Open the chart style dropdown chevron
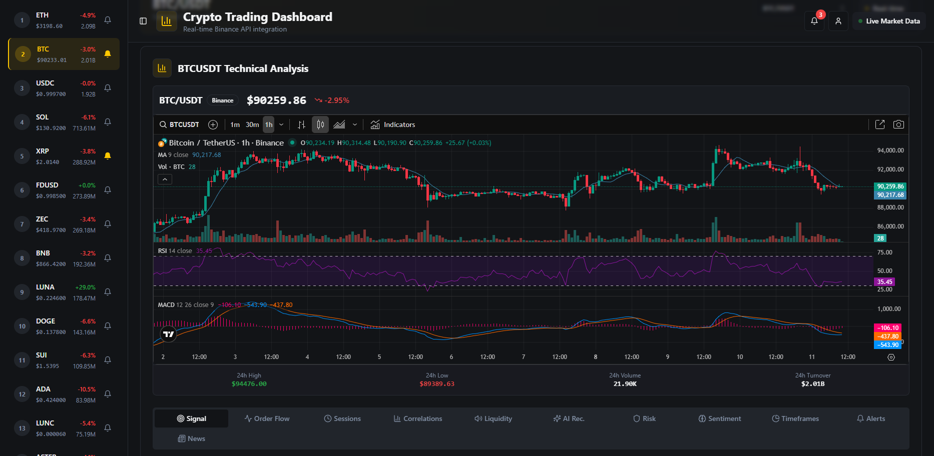Image resolution: width=934 pixels, height=456 pixels. [x=355, y=124]
